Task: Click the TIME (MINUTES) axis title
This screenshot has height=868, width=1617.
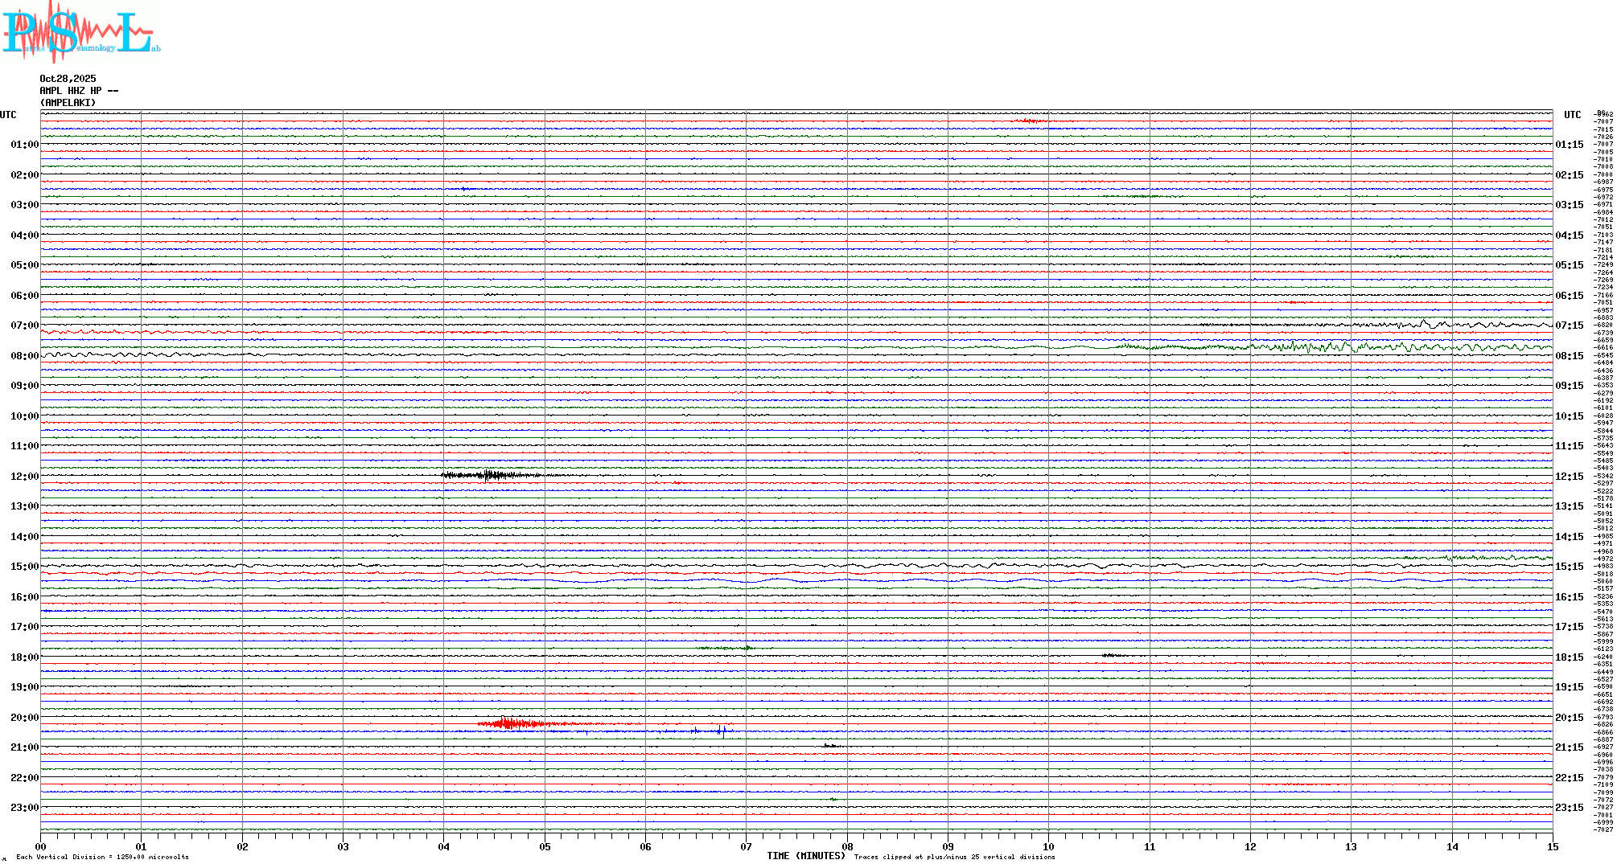Action: click(x=805, y=856)
